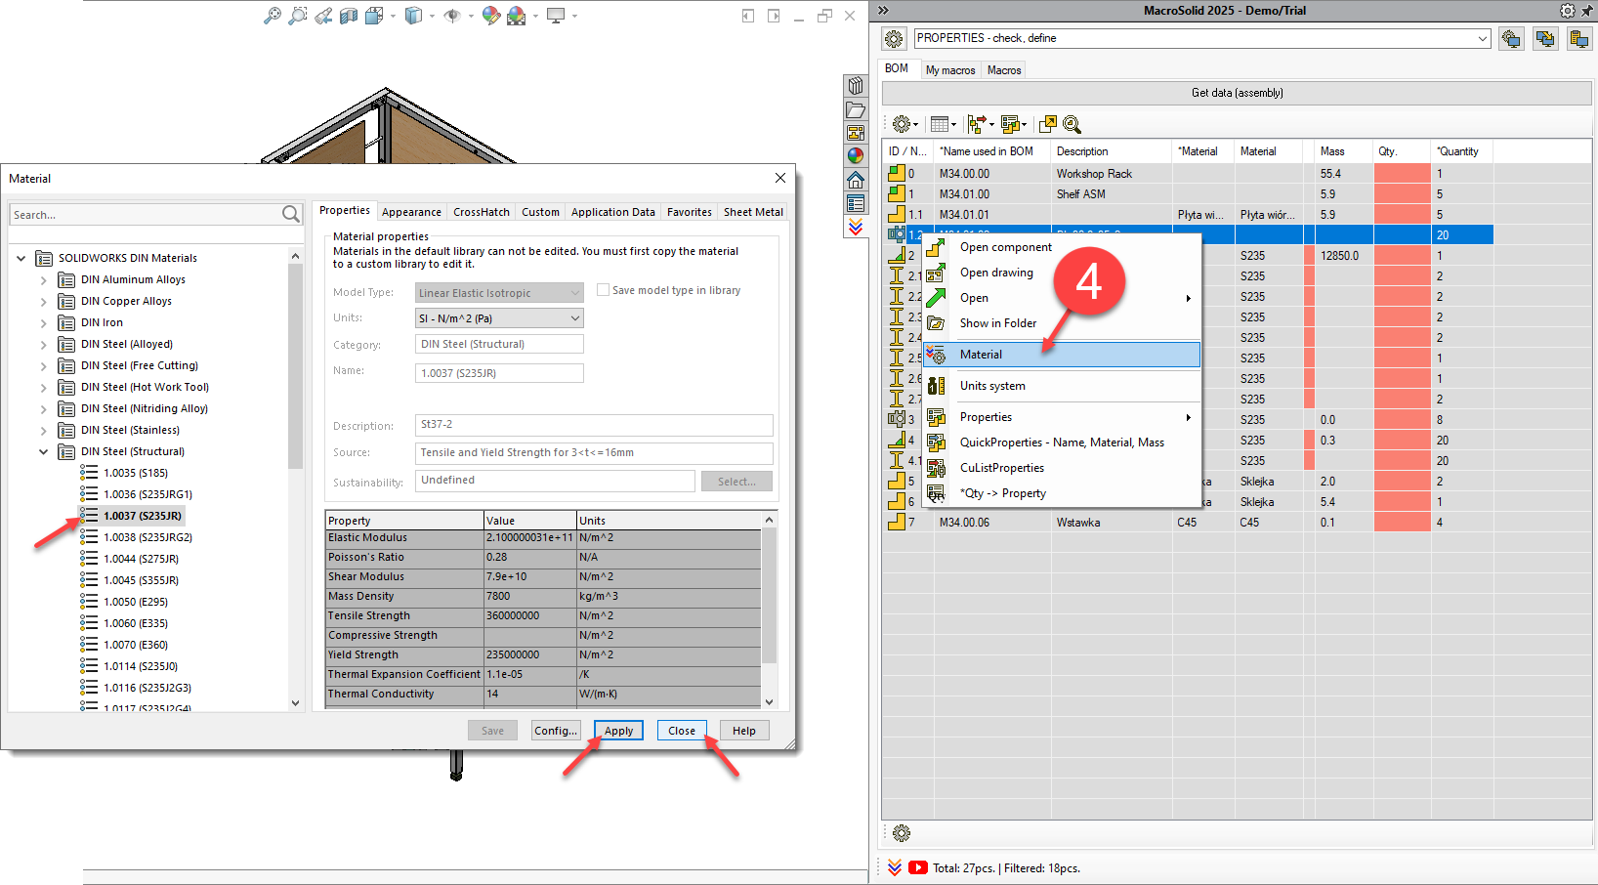Click the Apply Scene icon

pos(517,16)
